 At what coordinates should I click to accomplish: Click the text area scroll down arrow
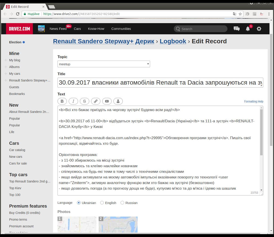coord(261,190)
